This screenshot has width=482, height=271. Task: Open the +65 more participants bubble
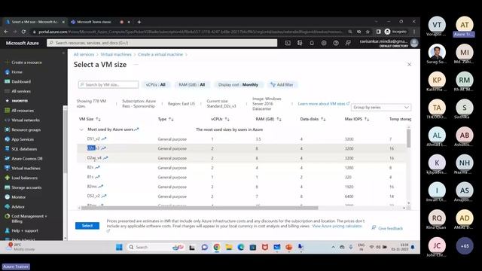465,246
